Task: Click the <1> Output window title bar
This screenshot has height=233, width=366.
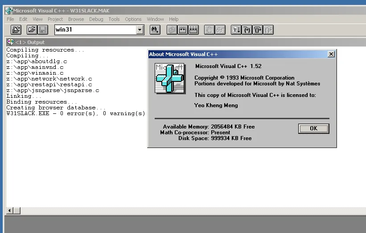Action: pyautogui.click(x=187, y=42)
